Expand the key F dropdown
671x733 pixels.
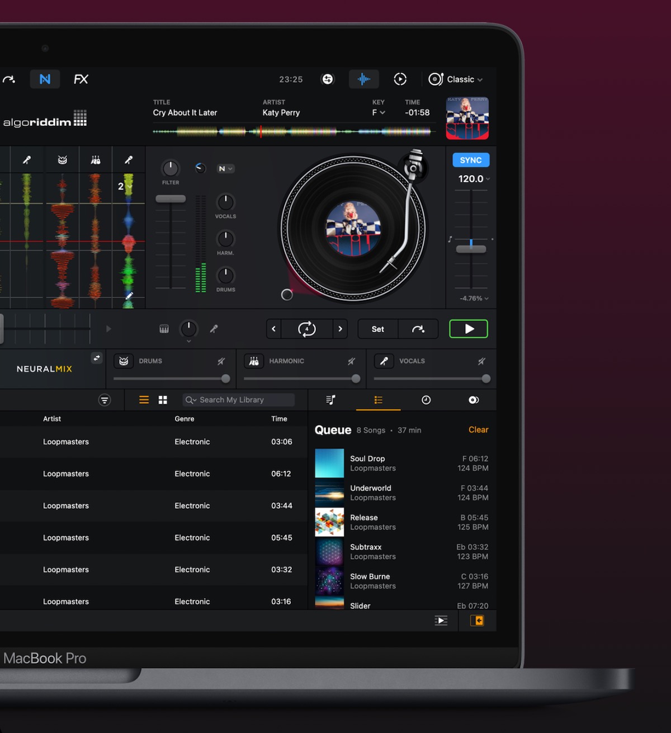click(x=379, y=113)
